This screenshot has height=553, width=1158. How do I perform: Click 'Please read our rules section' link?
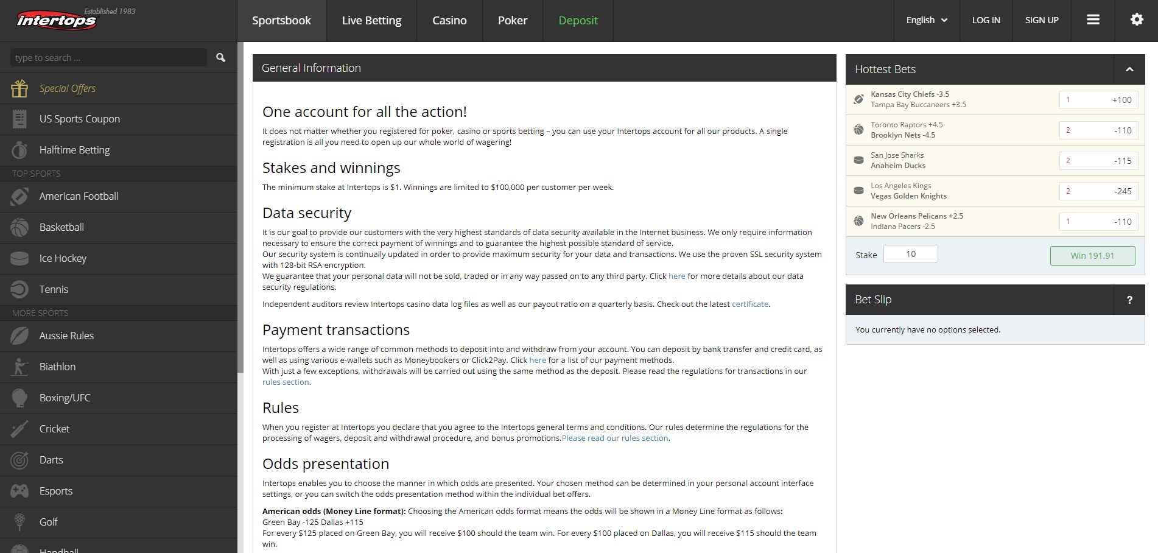coord(615,438)
